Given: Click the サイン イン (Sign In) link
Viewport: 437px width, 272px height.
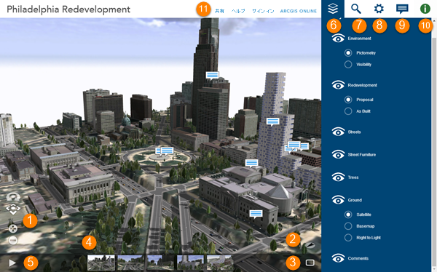Looking at the screenshot, I should (263, 11).
